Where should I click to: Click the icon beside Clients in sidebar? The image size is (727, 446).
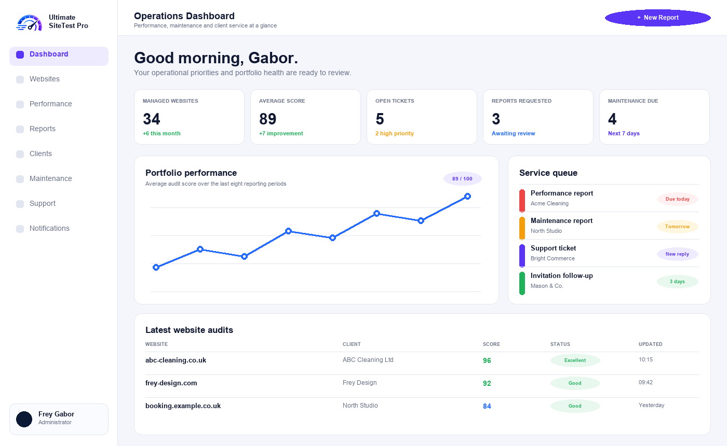tap(20, 154)
